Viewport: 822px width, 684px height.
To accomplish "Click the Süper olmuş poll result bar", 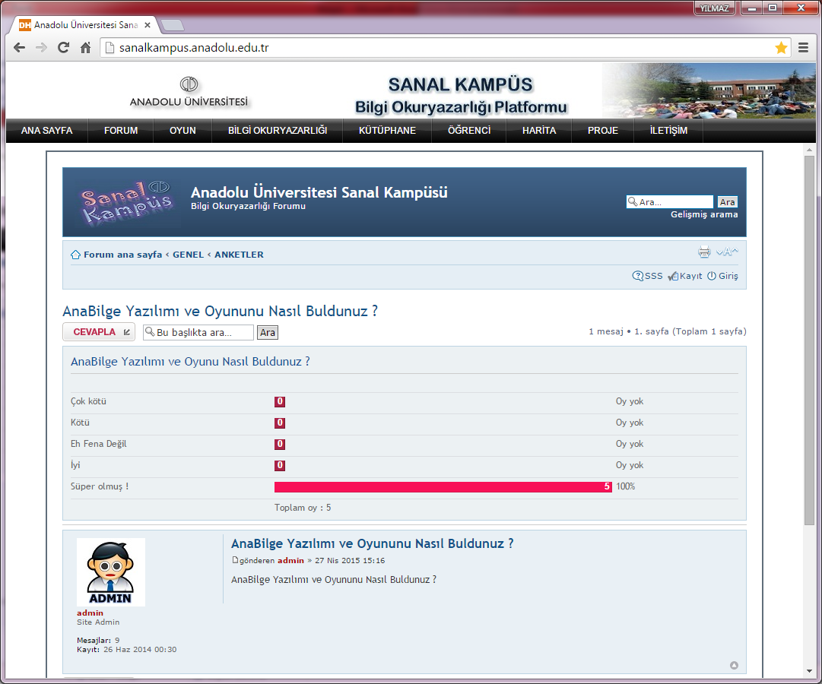I will click(443, 486).
